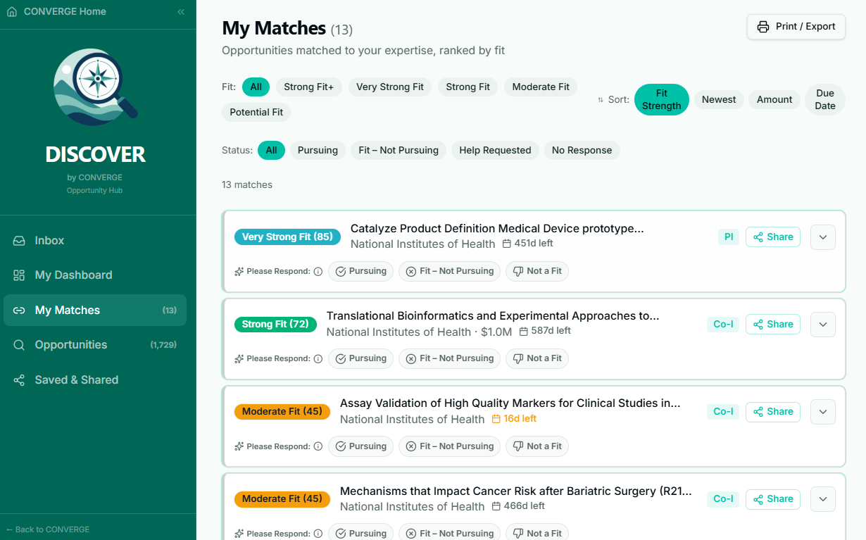Click the Strong Fit (72) badge
Image resolution: width=866 pixels, height=540 pixels.
(275, 325)
